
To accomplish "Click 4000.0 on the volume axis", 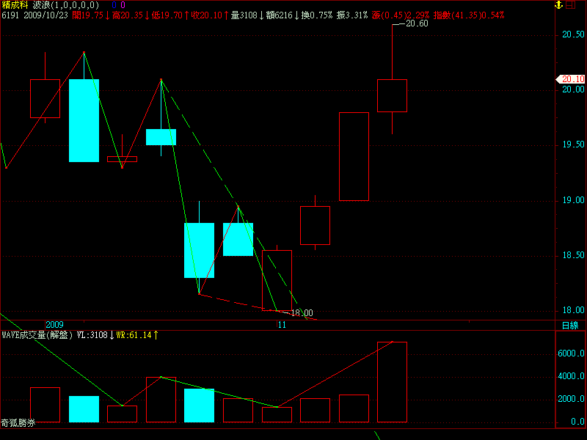I will pos(571,376).
